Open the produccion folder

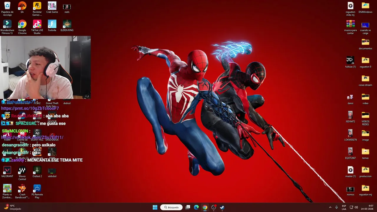(365, 172)
